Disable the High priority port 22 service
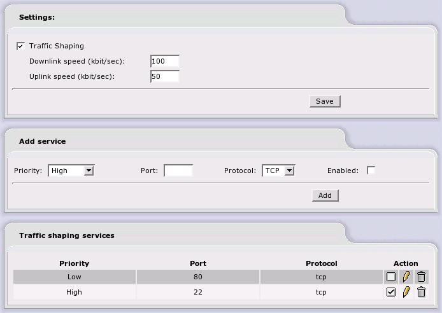 391,292
